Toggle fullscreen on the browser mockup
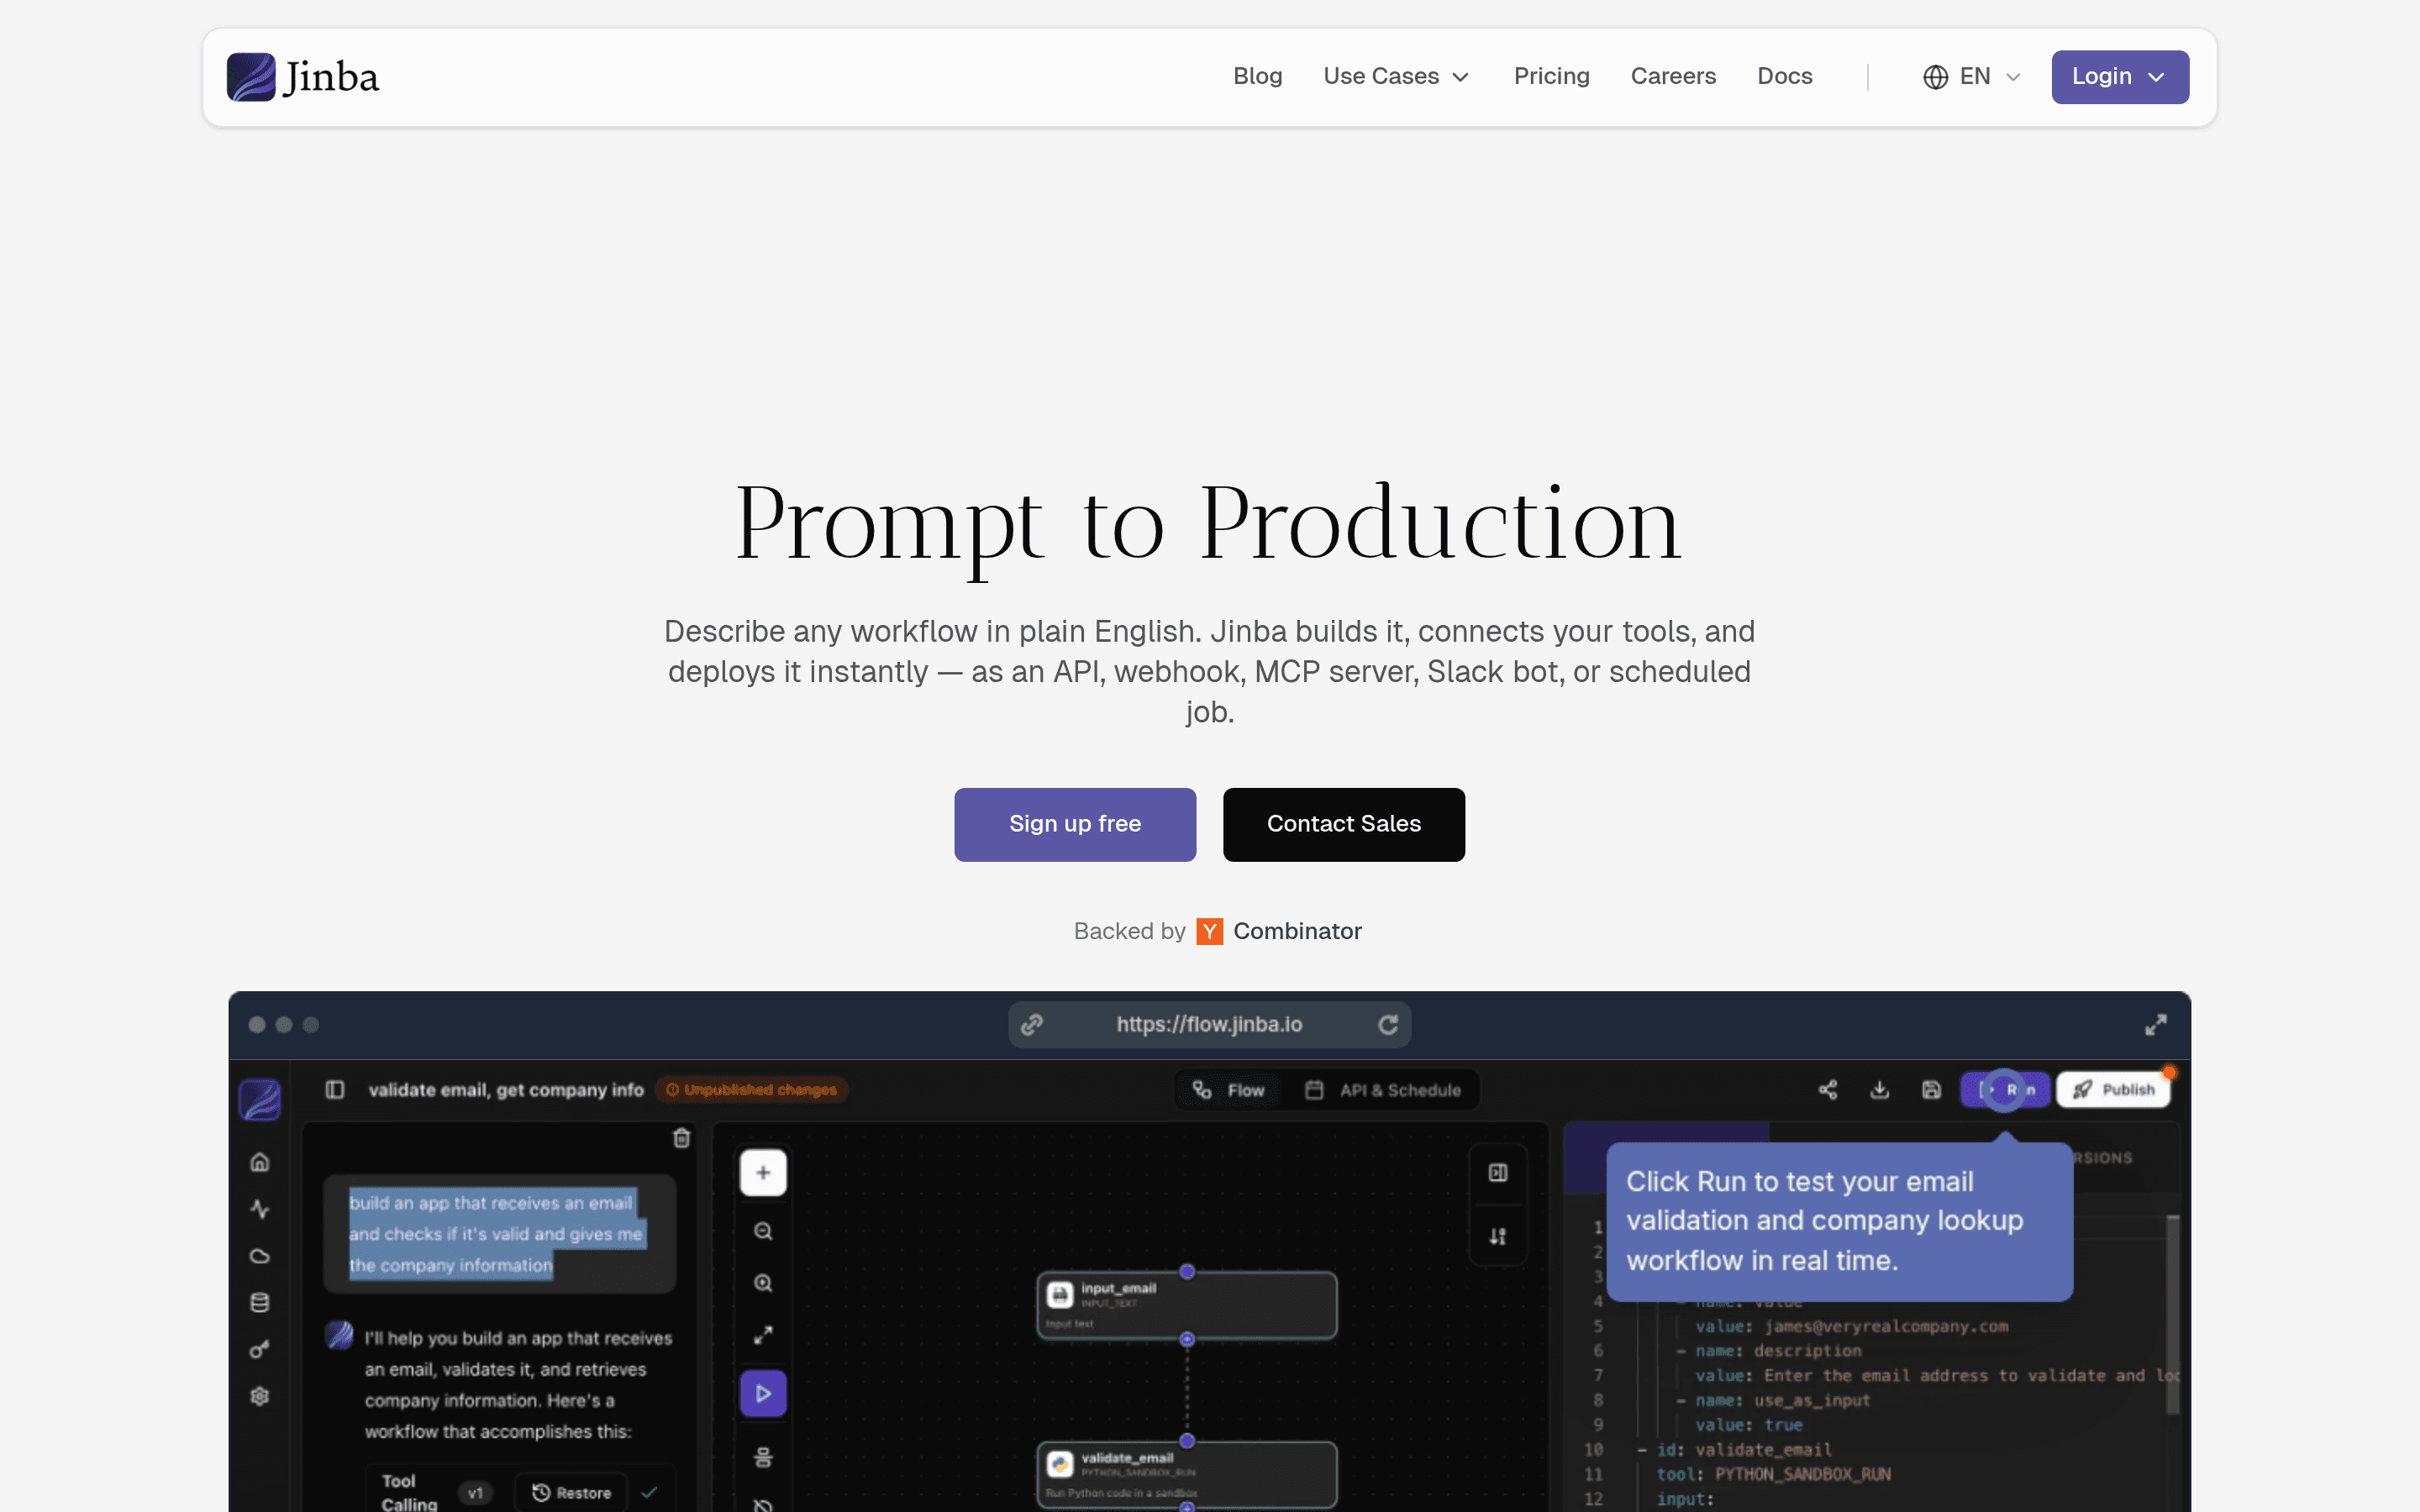This screenshot has width=2420, height=1512. click(2156, 1024)
